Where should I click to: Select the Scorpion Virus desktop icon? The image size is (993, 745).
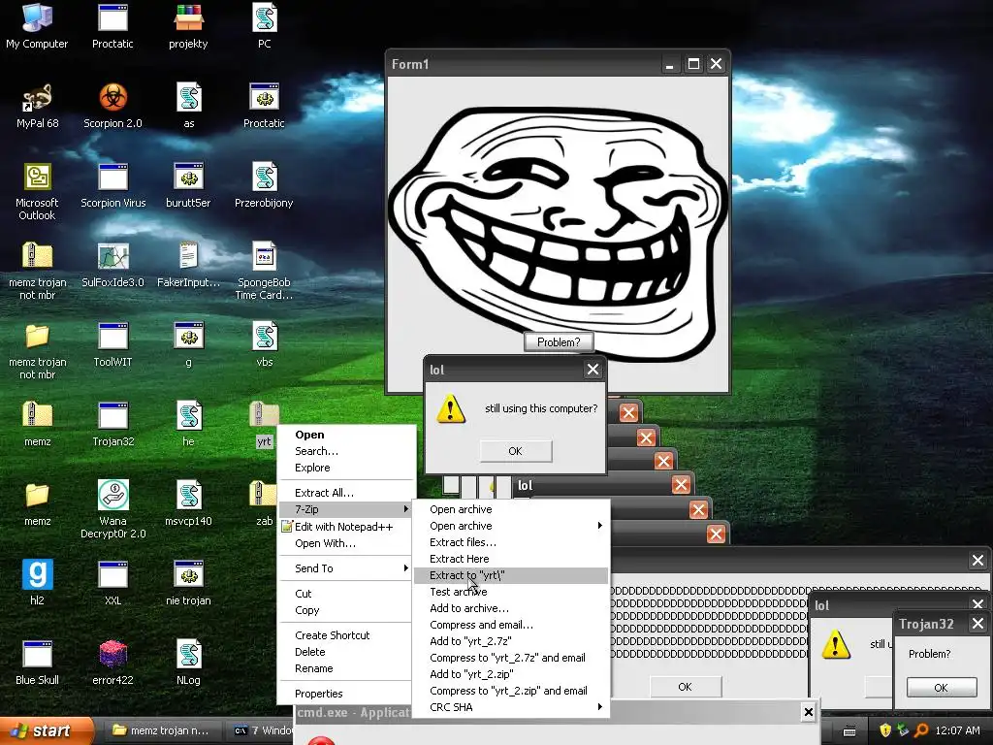coord(112,185)
